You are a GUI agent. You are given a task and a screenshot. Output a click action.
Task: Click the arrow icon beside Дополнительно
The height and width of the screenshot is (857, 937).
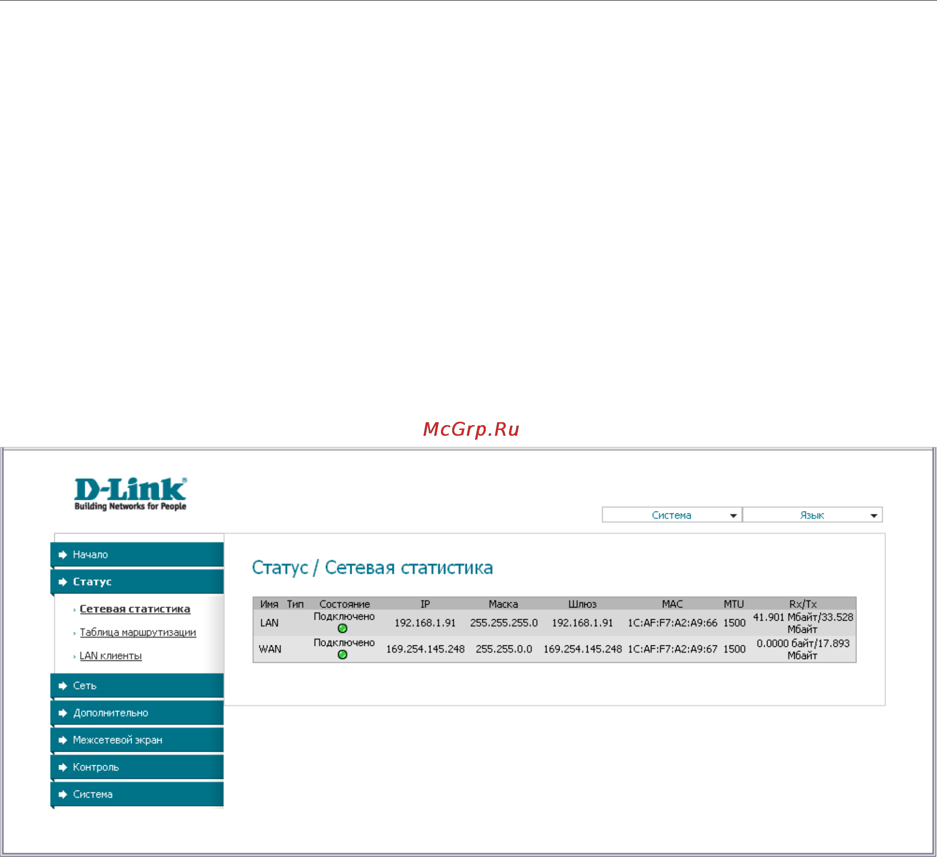coord(63,713)
